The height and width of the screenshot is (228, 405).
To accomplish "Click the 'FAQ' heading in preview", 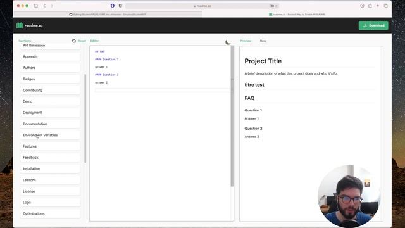I will coord(249,98).
